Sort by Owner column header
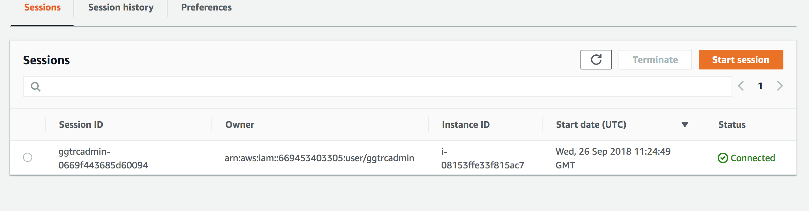 coord(240,125)
